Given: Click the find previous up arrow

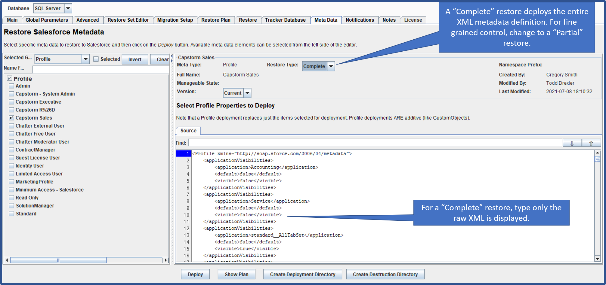Looking at the screenshot, I should pyautogui.click(x=591, y=143).
